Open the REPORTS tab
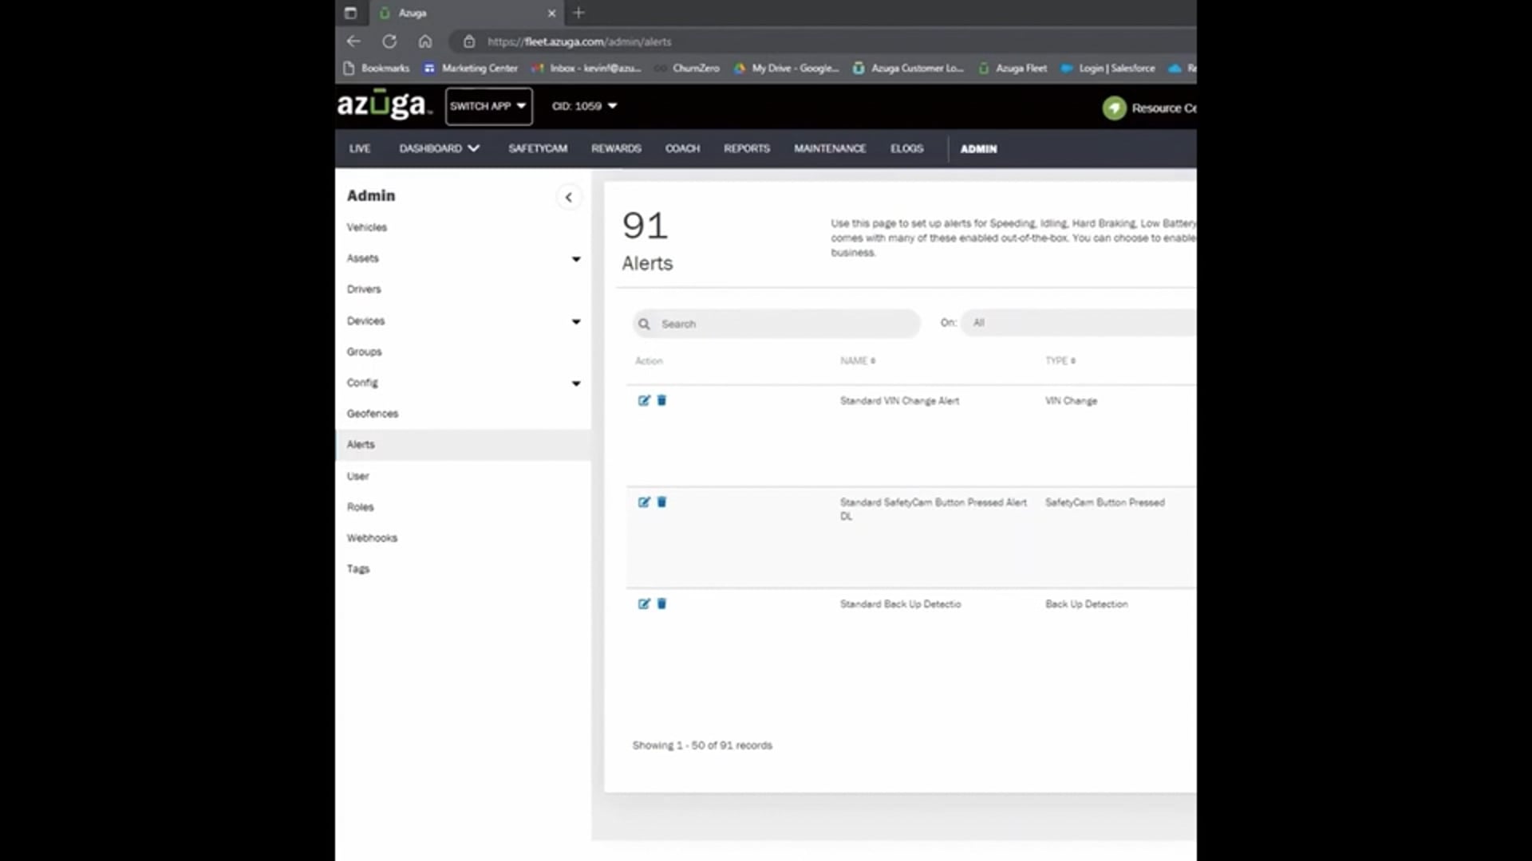The image size is (1532, 861). pyautogui.click(x=746, y=148)
